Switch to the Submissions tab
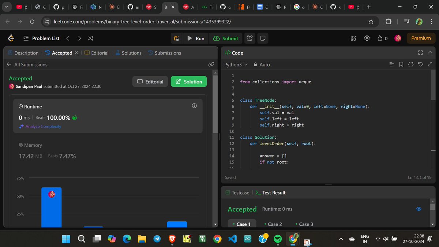The width and height of the screenshot is (439, 247). tap(165, 53)
